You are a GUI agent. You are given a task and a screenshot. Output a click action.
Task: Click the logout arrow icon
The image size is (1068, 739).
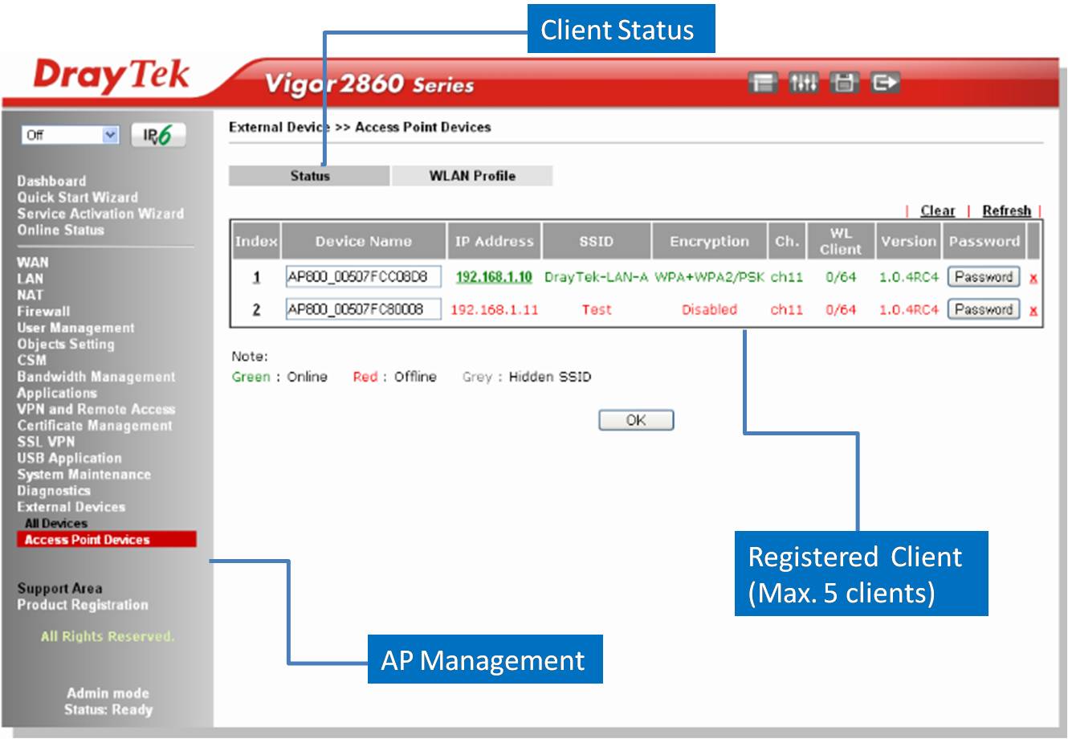pyautogui.click(x=884, y=83)
